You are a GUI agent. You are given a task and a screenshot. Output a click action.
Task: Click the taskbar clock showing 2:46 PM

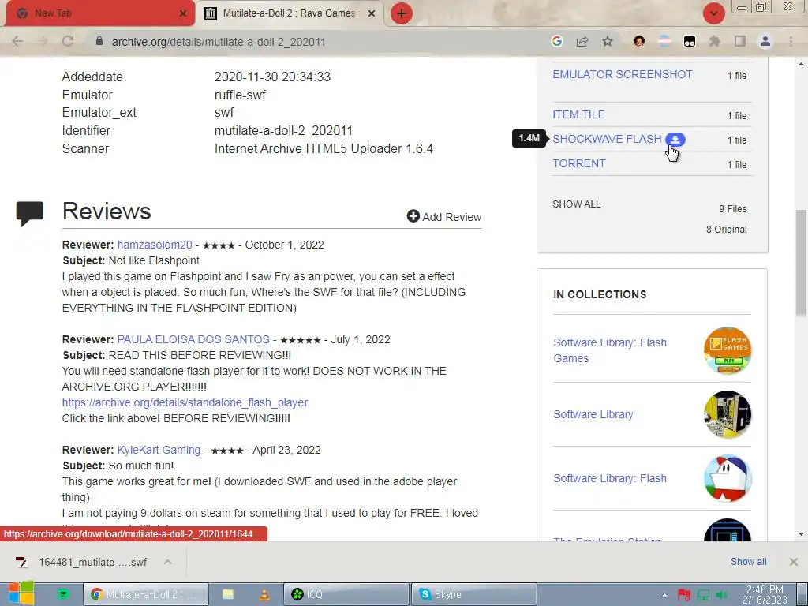click(x=765, y=594)
